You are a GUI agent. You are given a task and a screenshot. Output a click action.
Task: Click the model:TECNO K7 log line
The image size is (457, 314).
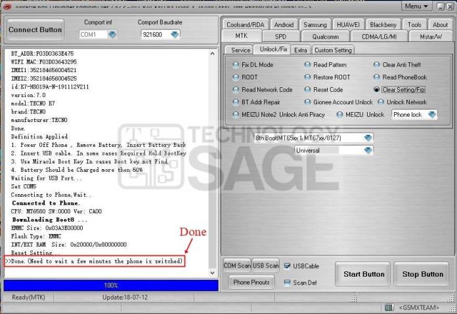click(x=33, y=104)
